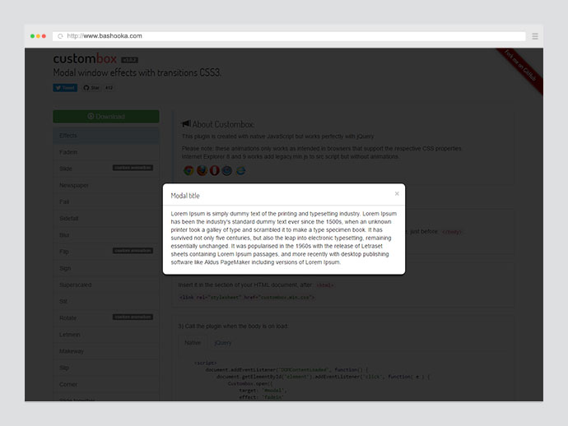Click the custom animation badge on Rotate row
The width and height of the screenshot is (568, 426).
pyautogui.click(x=133, y=317)
